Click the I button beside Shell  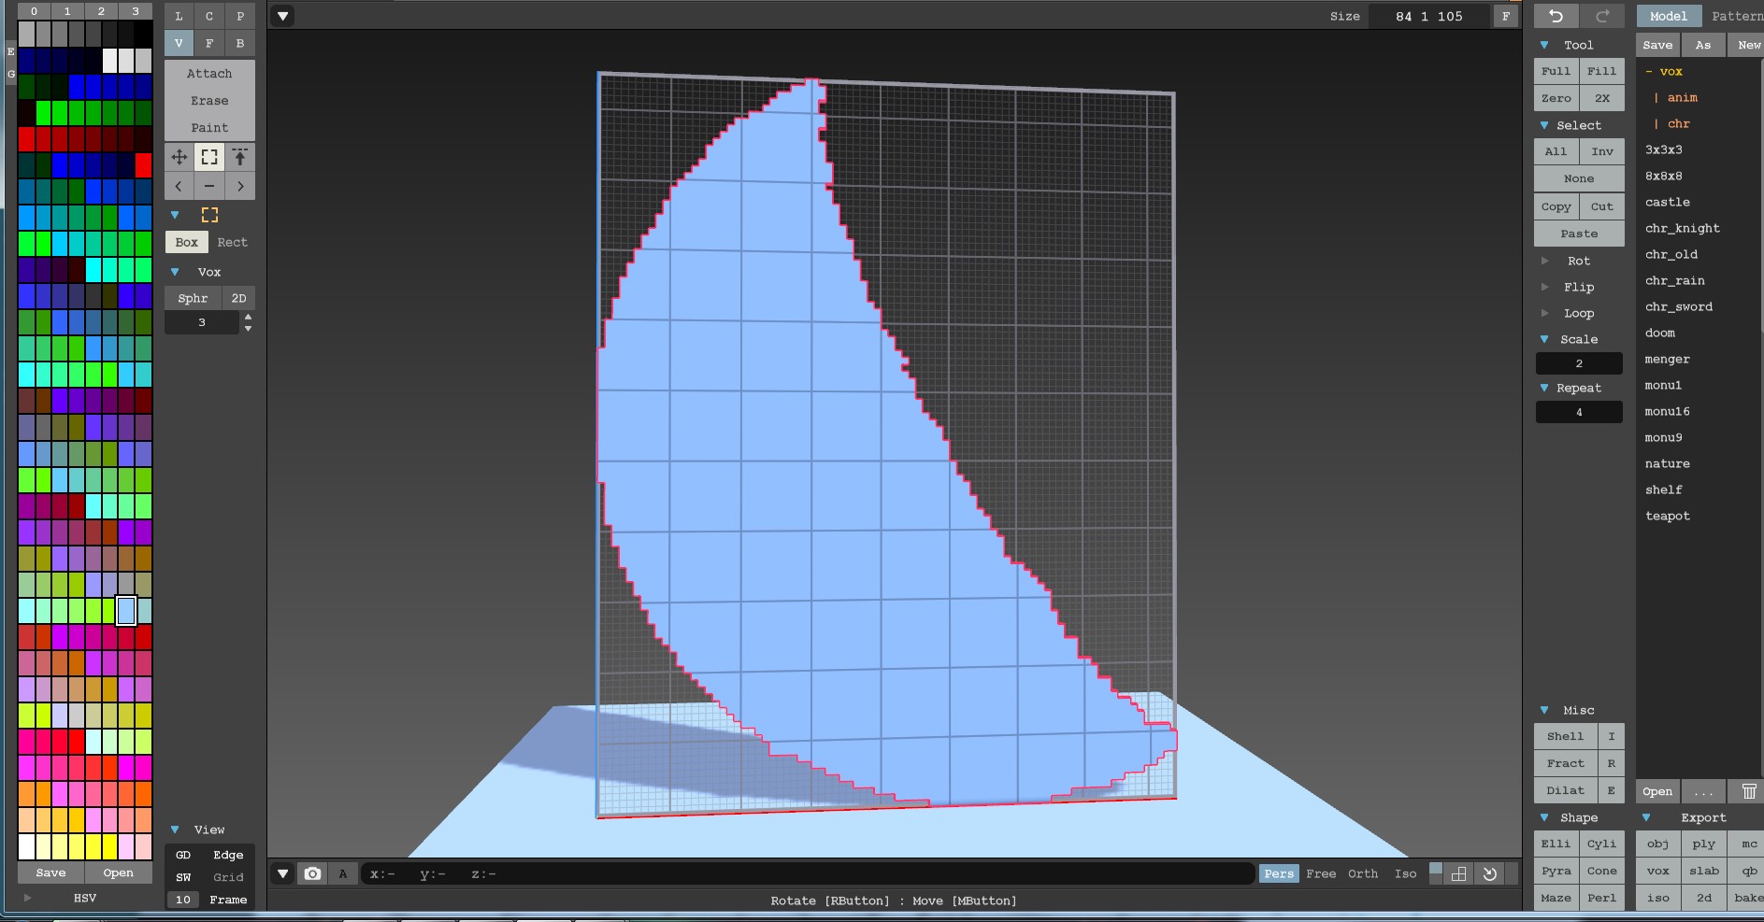1612,736
